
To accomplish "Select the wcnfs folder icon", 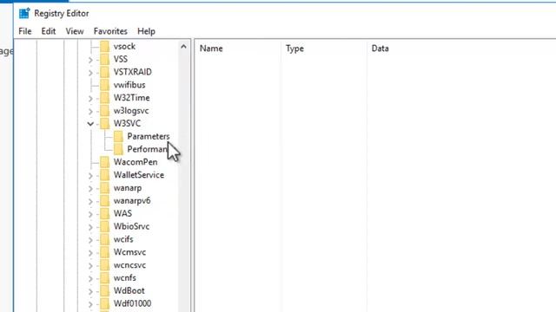I will pyautogui.click(x=104, y=278).
